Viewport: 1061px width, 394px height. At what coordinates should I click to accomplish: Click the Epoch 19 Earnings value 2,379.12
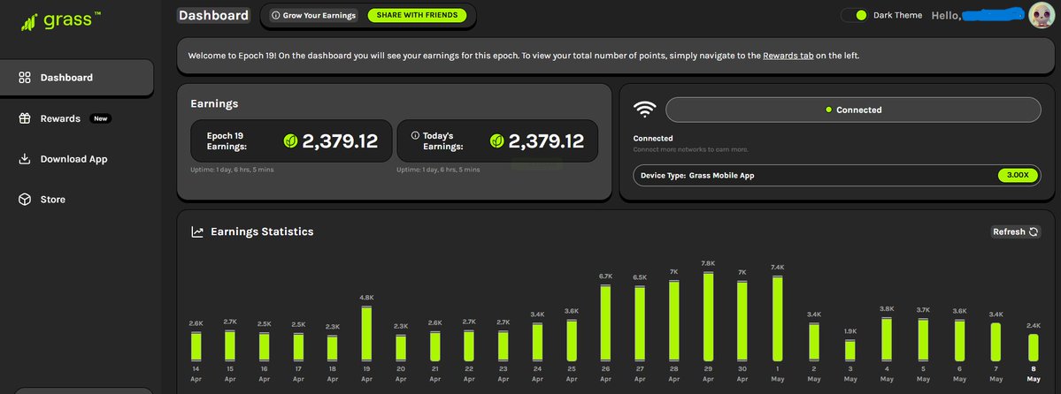pyautogui.click(x=340, y=140)
